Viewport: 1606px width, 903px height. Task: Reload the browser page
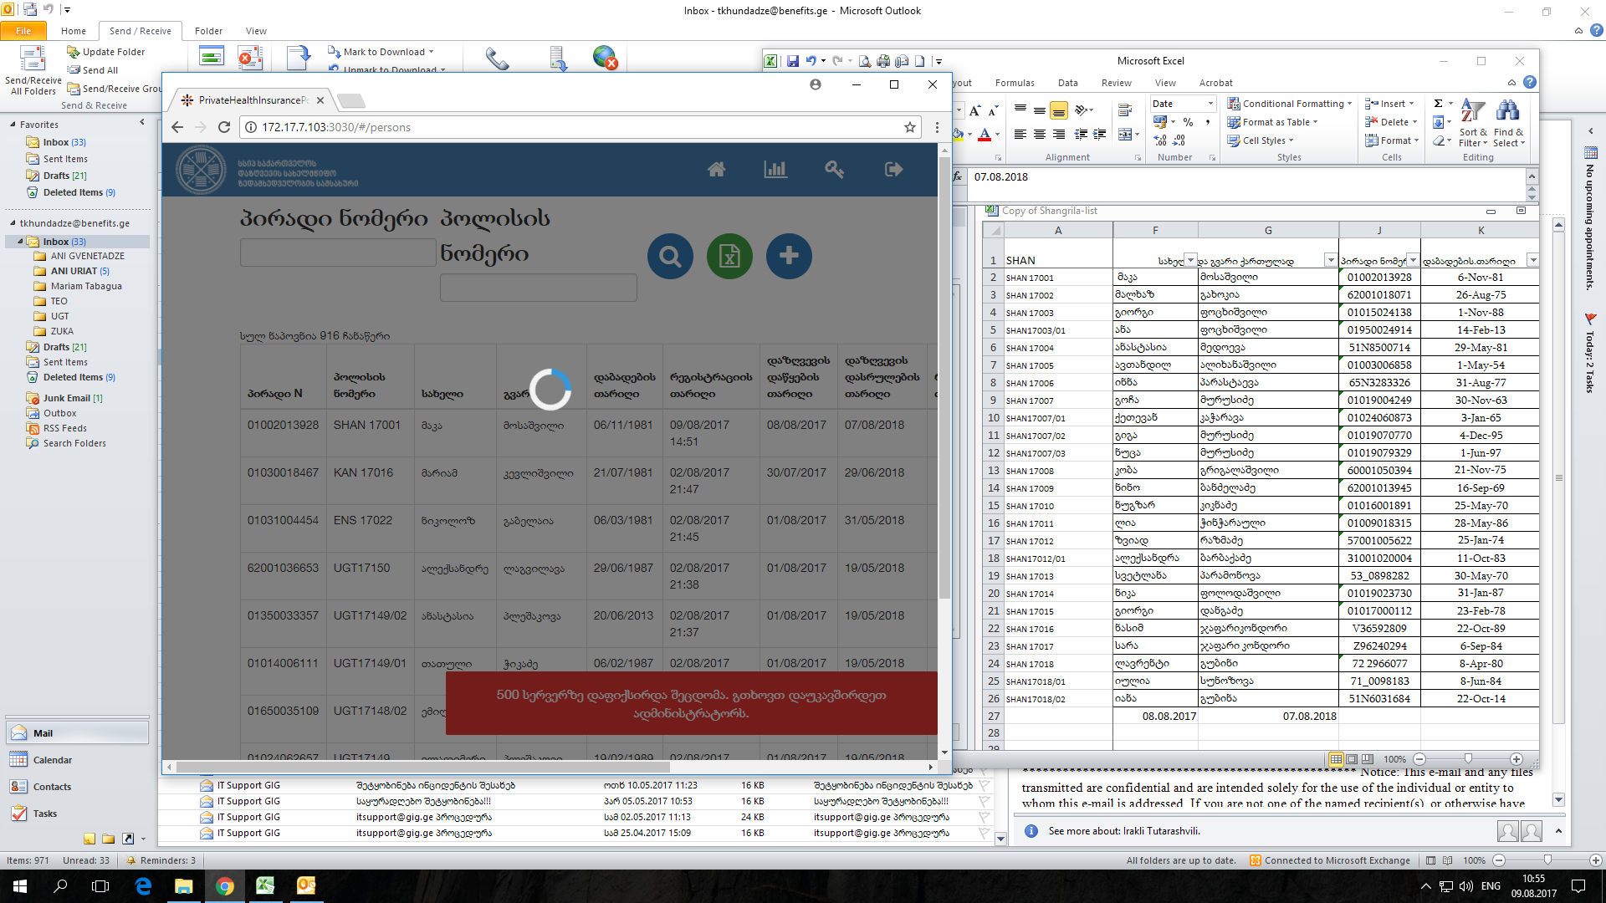click(224, 127)
